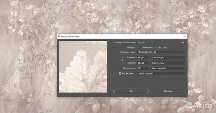Click the 9843 пикс. height value

pyautogui.click(x=163, y=48)
